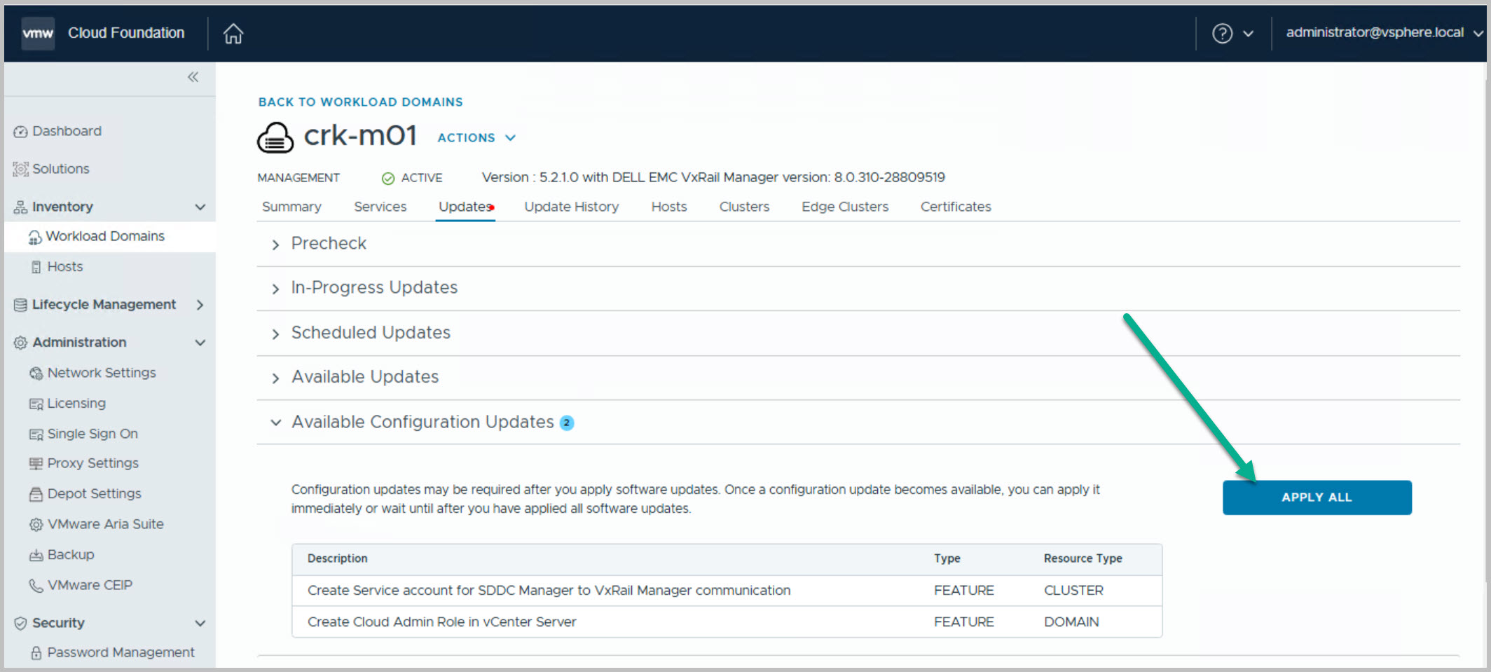Screen dimensions: 1491x672
Task: Open Password Management under Security
Action: coord(121,652)
